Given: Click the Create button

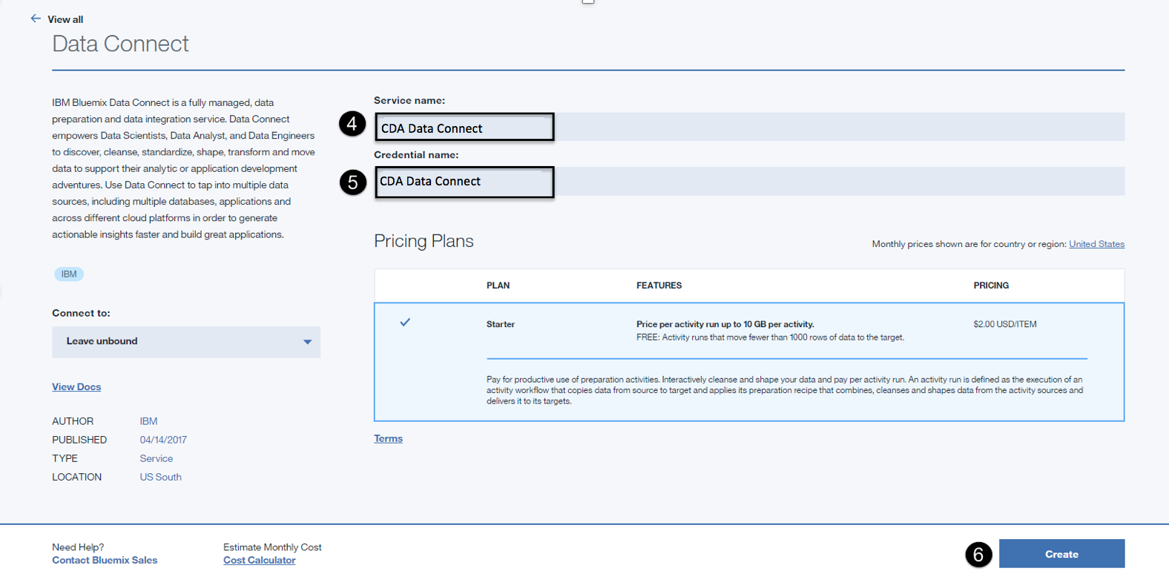Looking at the screenshot, I should click(x=1061, y=554).
